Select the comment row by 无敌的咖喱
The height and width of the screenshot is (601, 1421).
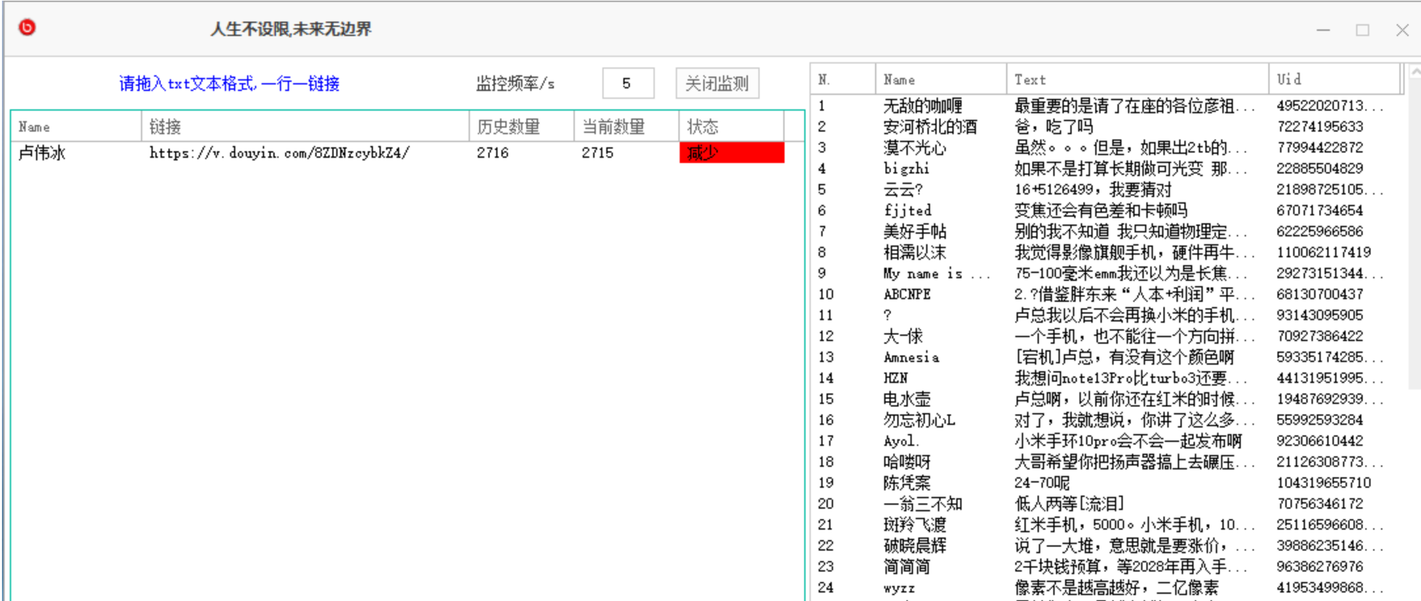tap(922, 105)
